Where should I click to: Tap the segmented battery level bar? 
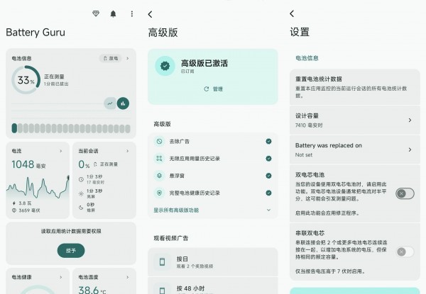71,128
